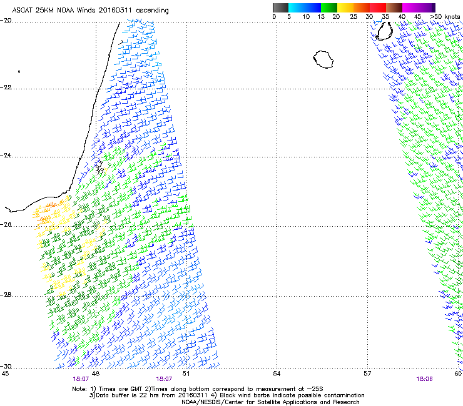Select the cyan 5-10 knots color segment
The width and height of the screenshot is (463, 406).
pyautogui.click(x=297, y=7)
